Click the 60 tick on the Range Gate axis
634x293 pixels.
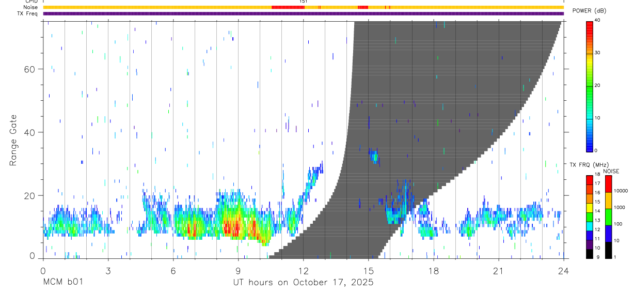pos(30,69)
